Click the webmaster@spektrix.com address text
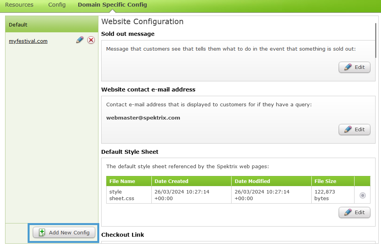The width and height of the screenshot is (381, 248). click(x=143, y=118)
